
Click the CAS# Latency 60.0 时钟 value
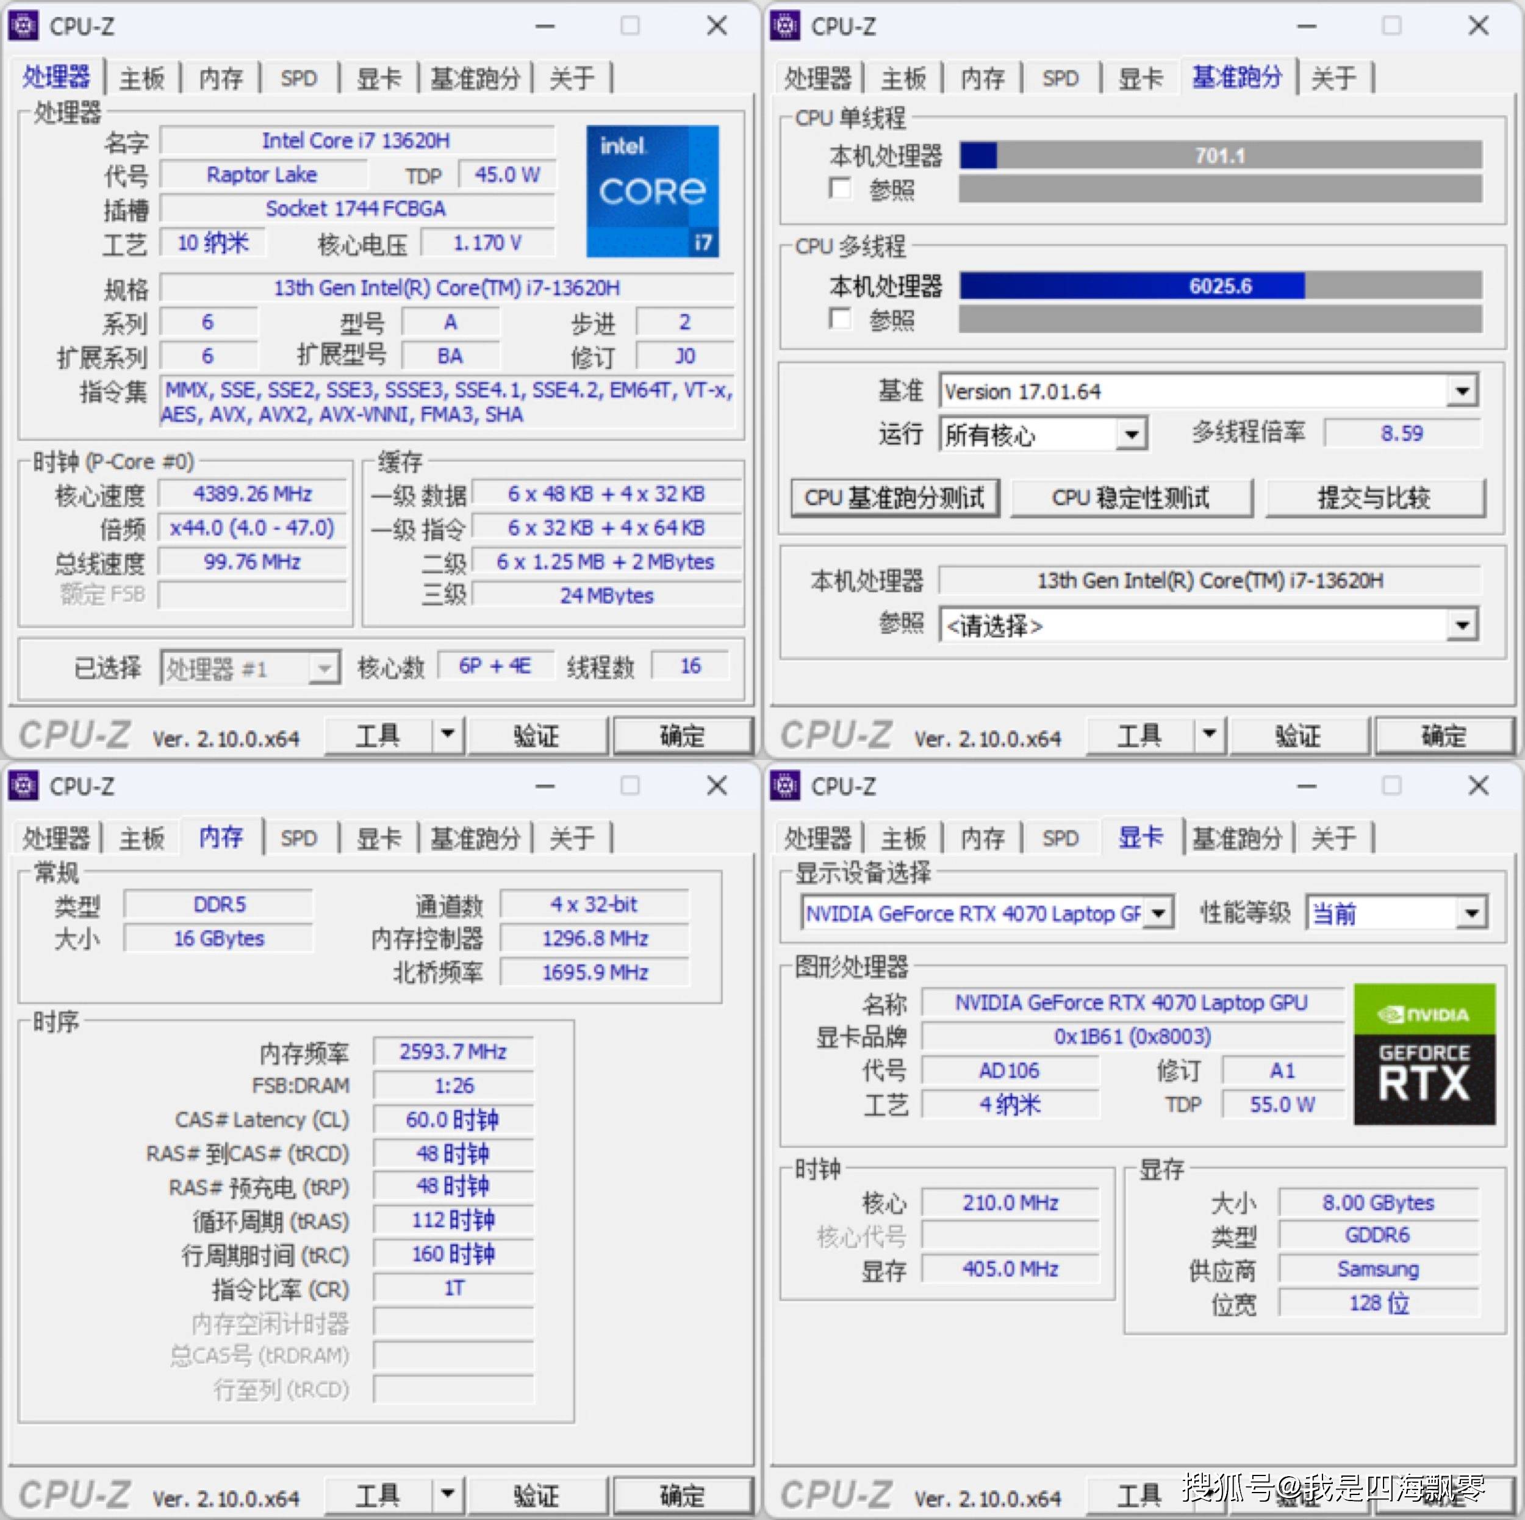(453, 1119)
